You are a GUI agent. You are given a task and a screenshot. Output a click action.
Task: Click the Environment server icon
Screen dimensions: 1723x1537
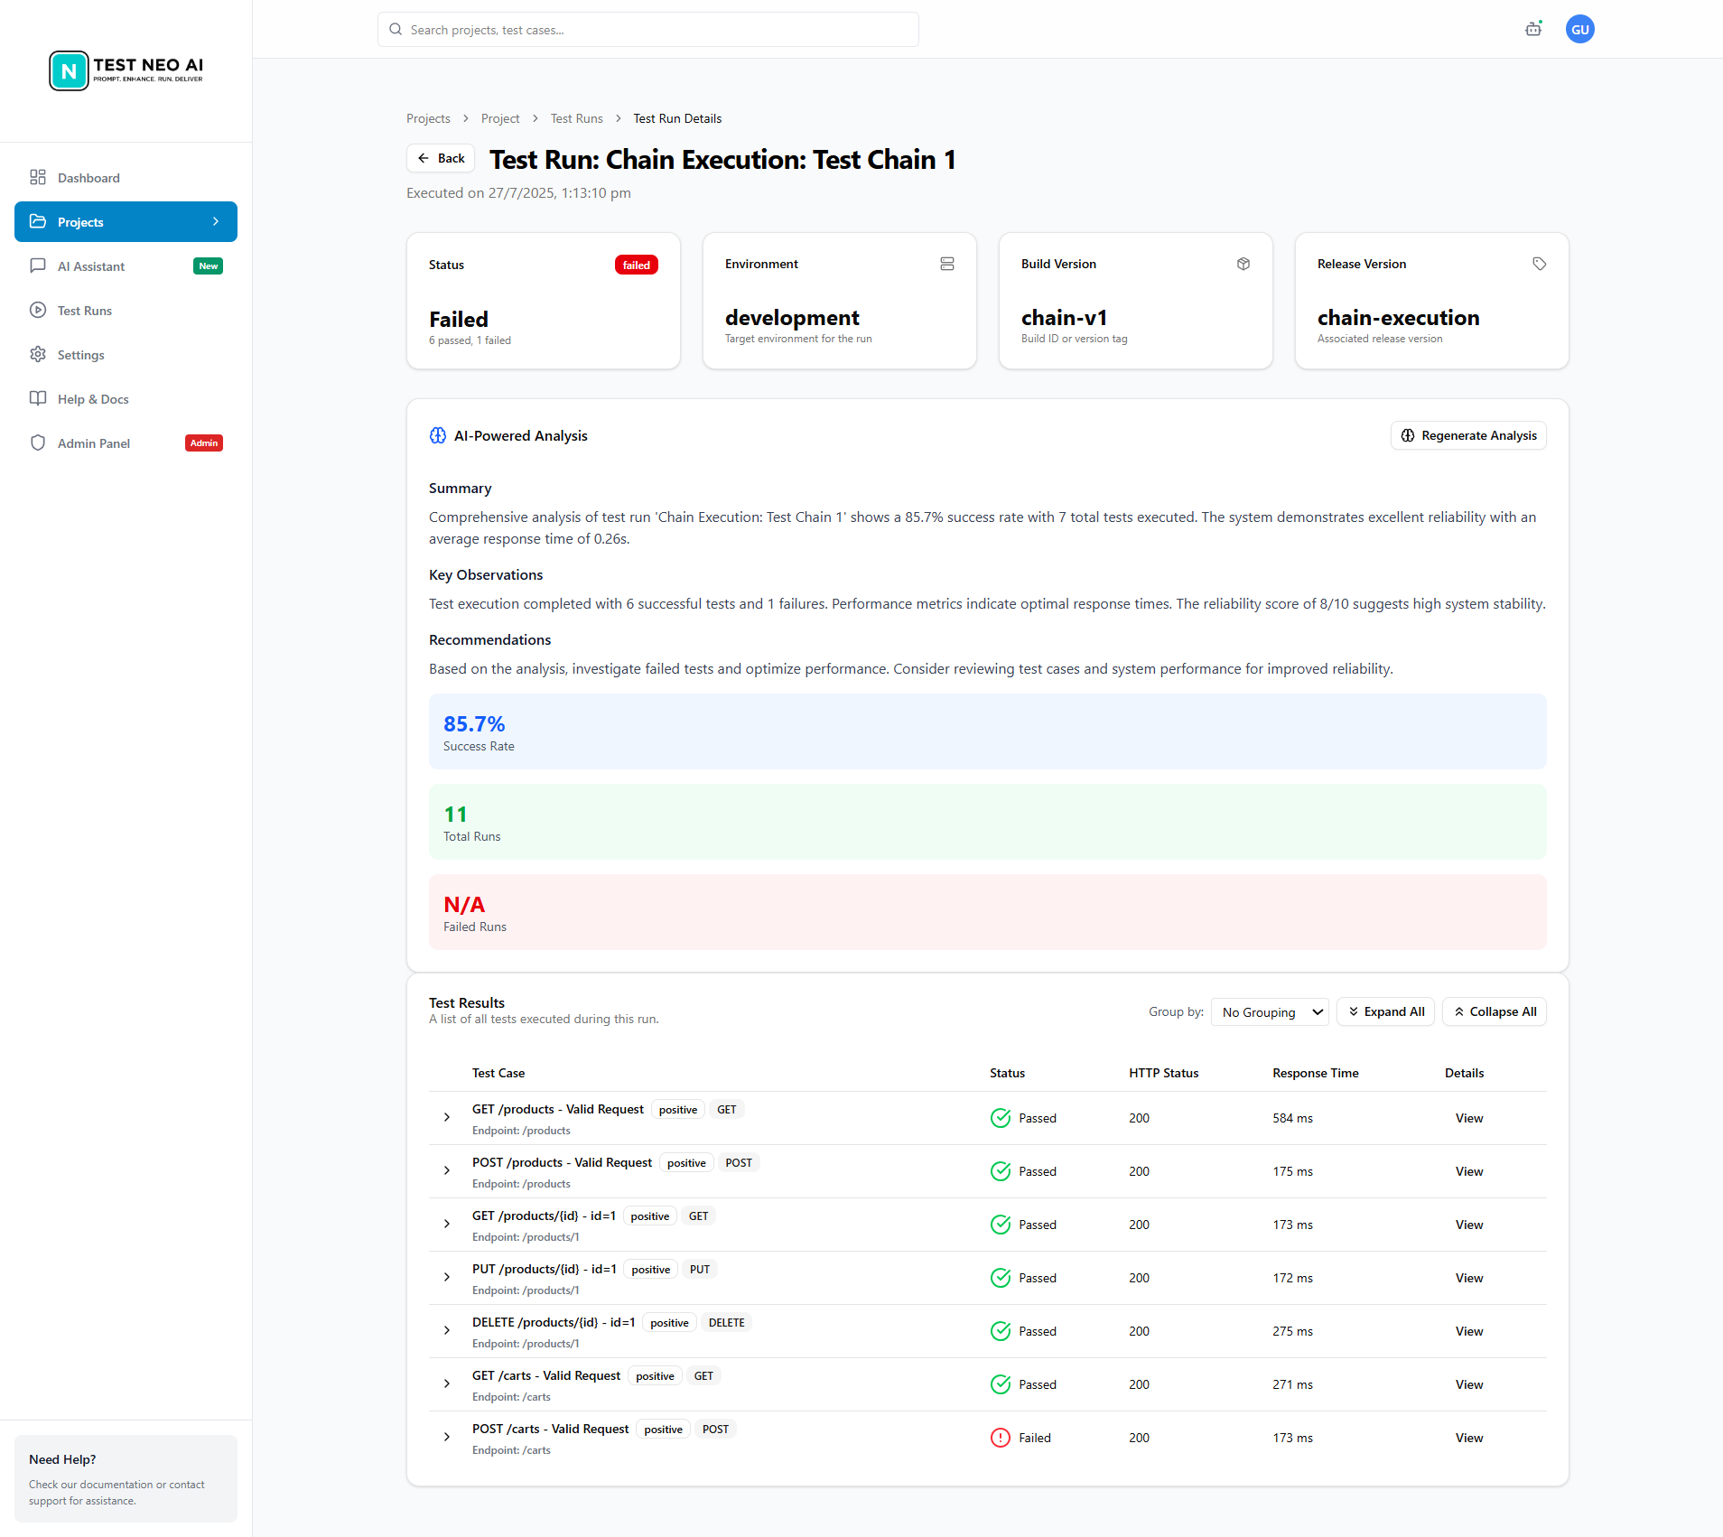pyautogui.click(x=946, y=264)
